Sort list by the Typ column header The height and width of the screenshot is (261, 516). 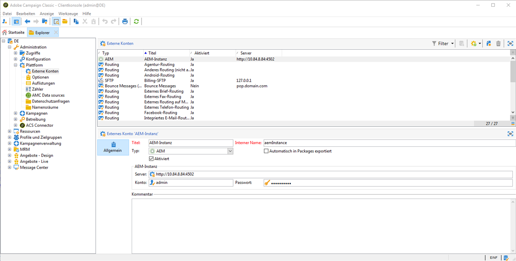pos(120,53)
